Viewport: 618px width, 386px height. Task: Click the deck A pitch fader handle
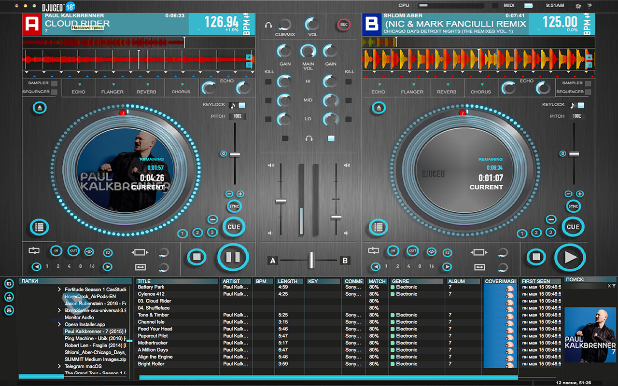tap(235, 154)
